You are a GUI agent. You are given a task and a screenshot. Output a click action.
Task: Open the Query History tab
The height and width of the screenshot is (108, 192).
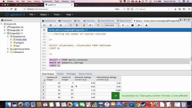tap(85, 74)
